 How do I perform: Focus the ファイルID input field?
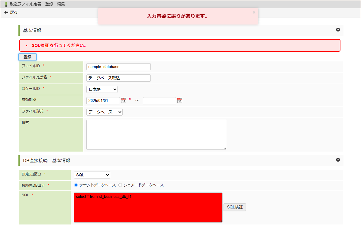click(x=118, y=67)
